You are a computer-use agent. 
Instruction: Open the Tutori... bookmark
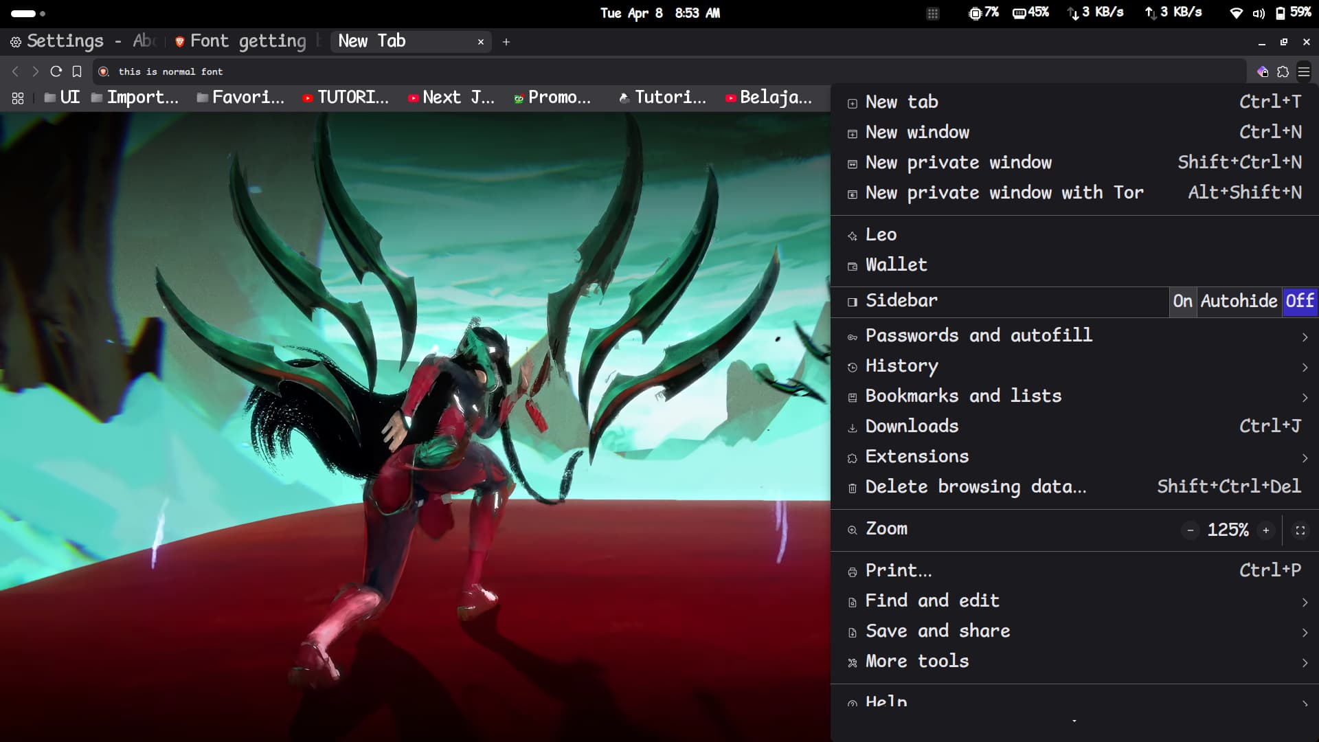[663, 98]
